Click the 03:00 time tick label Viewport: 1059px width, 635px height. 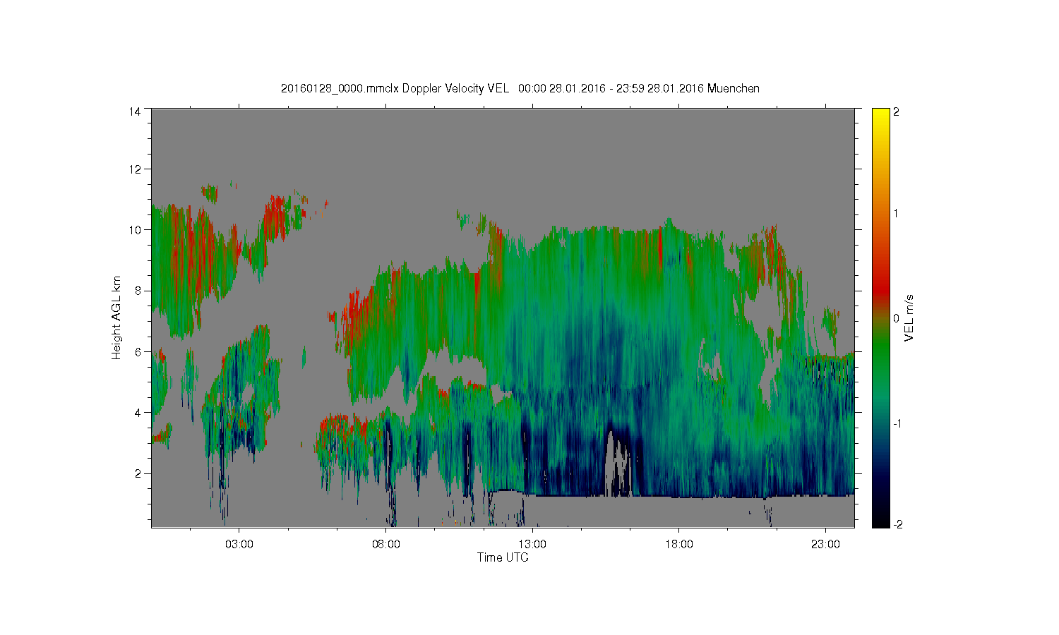point(239,545)
